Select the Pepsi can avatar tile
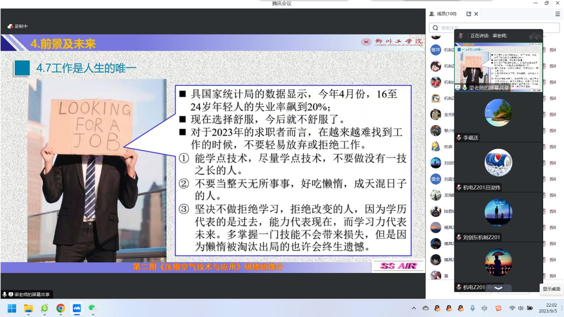This screenshot has height=317, width=564. point(498,162)
